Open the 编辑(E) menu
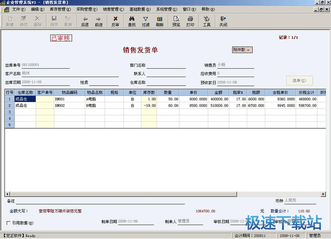The height and width of the screenshot is (239, 331). tap(38, 9)
